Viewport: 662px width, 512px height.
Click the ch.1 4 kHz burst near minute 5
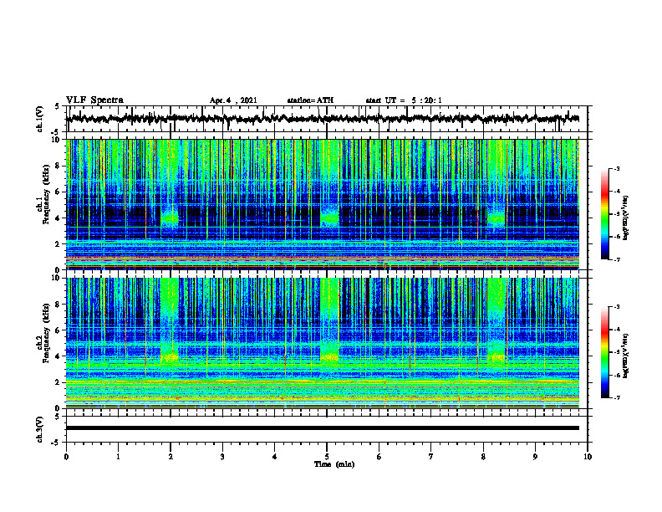coord(329,218)
